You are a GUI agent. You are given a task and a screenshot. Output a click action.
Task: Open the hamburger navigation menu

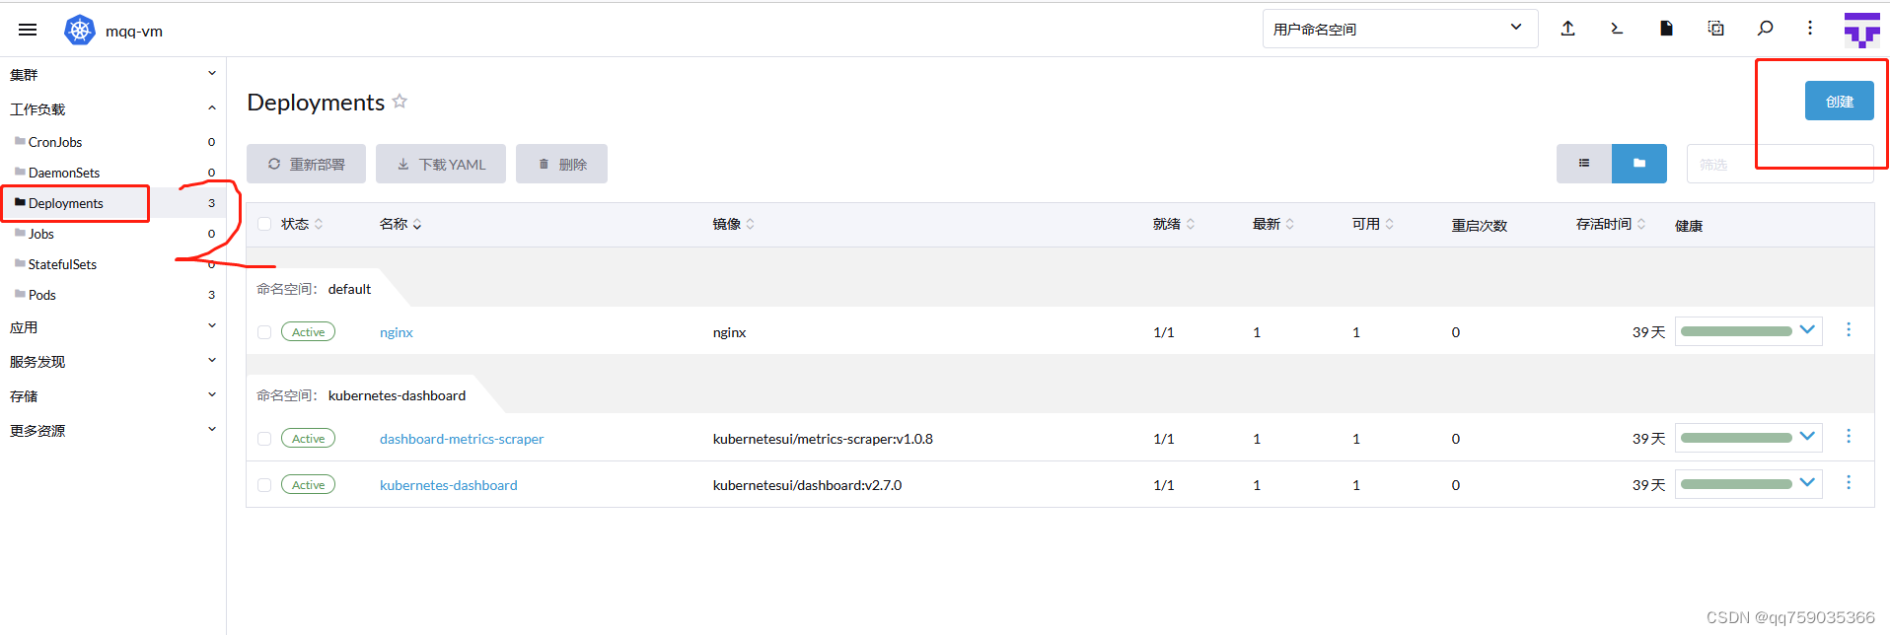tap(28, 30)
